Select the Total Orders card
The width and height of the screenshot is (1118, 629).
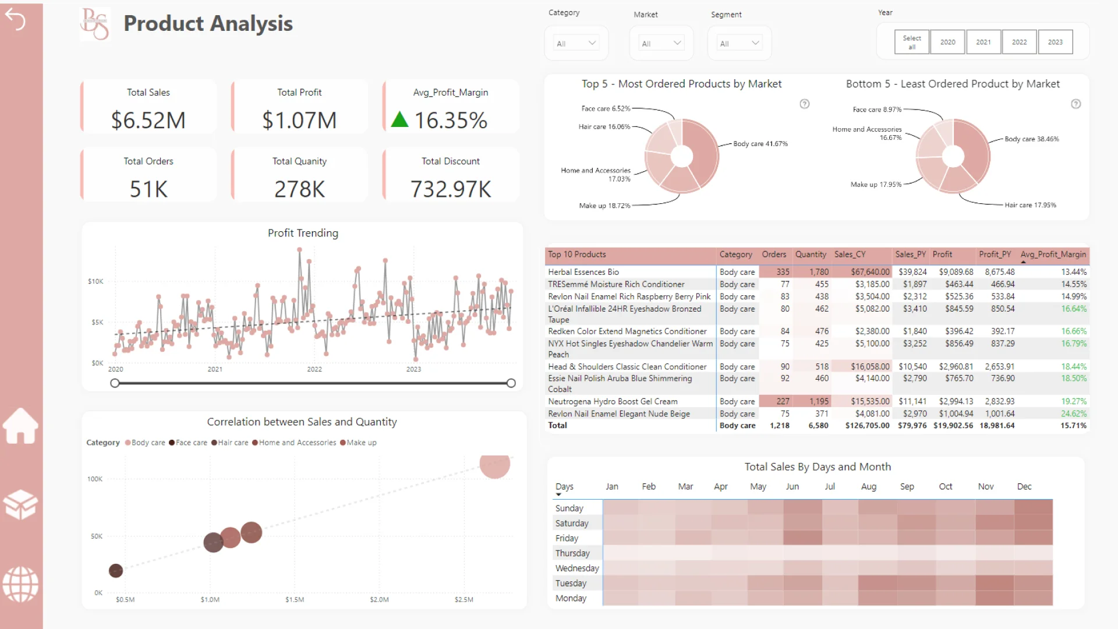click(x=148, y=175)
